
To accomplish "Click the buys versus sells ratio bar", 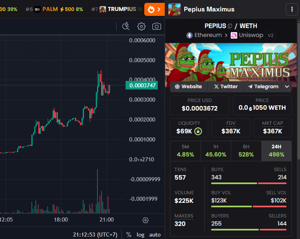I will 249,183.
